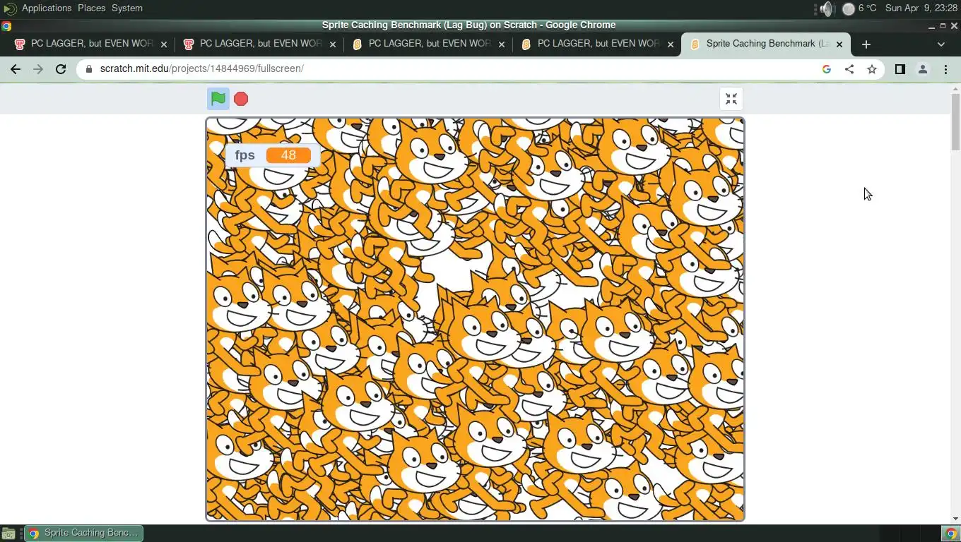Open Chrome profile menu
Viewport: 961px width, 542px height.
click(x=923, y=69)
